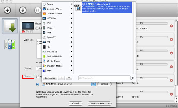This screenshot has height=108, width=178.
Task: Click the video thumbnail of the first download
Action: click(x=28, y=25)
